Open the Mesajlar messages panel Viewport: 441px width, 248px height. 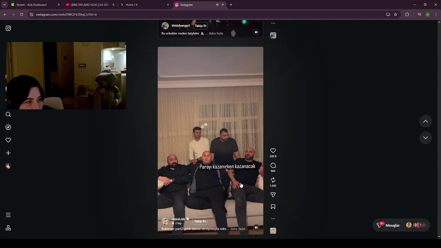[x=401, y=225]
